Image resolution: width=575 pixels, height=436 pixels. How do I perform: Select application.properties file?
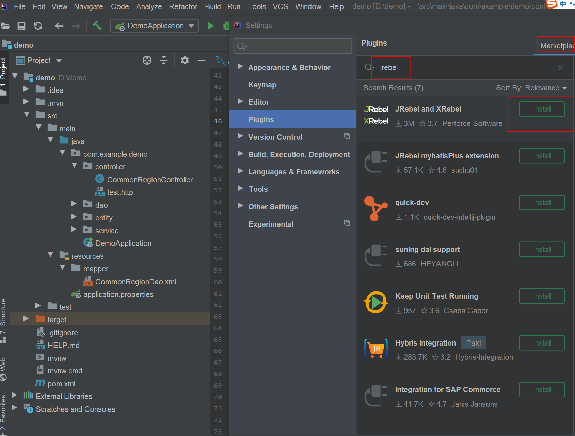[x=118, y=295]
